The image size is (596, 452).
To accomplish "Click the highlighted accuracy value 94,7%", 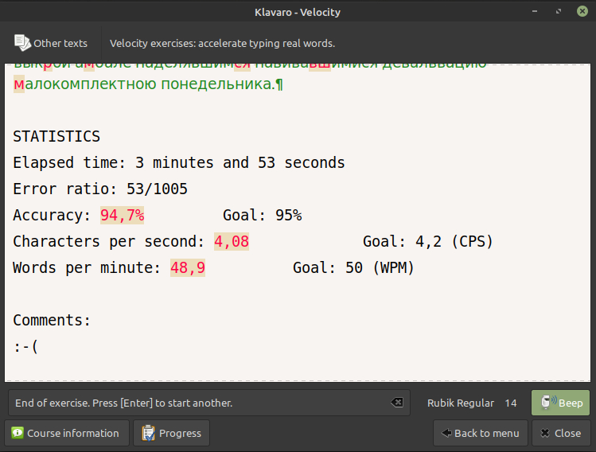I will [122, 216].
